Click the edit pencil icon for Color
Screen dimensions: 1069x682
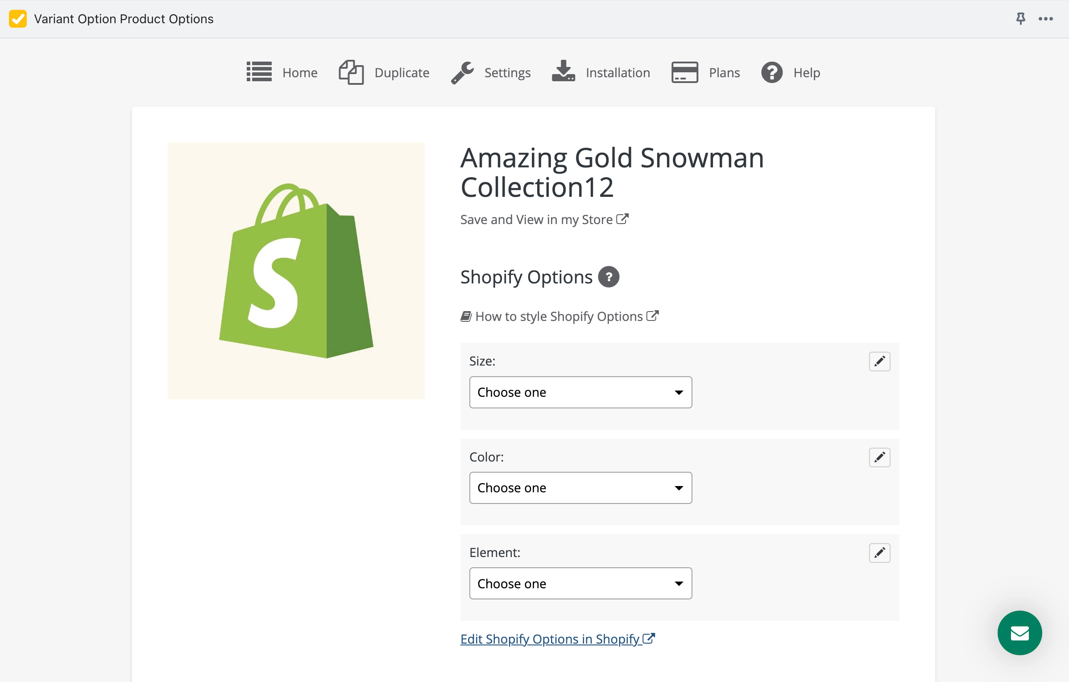tap(880, 457)
